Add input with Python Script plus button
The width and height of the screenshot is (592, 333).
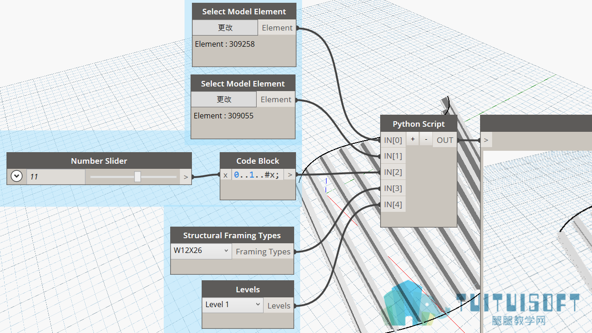tap(413, 139)
